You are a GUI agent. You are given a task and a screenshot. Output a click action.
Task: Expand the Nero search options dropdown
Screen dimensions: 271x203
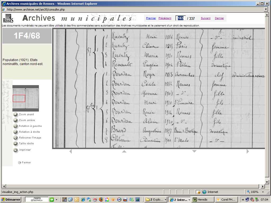click(56, 200)
